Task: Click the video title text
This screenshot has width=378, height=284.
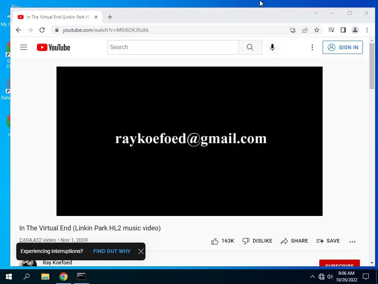Action: coord(90,228)
